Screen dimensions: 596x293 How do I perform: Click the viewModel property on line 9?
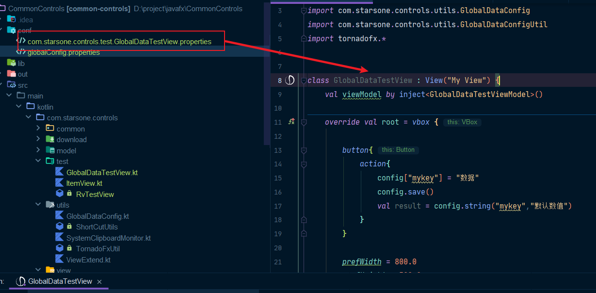pyautogui.click(x=362, y=94)
